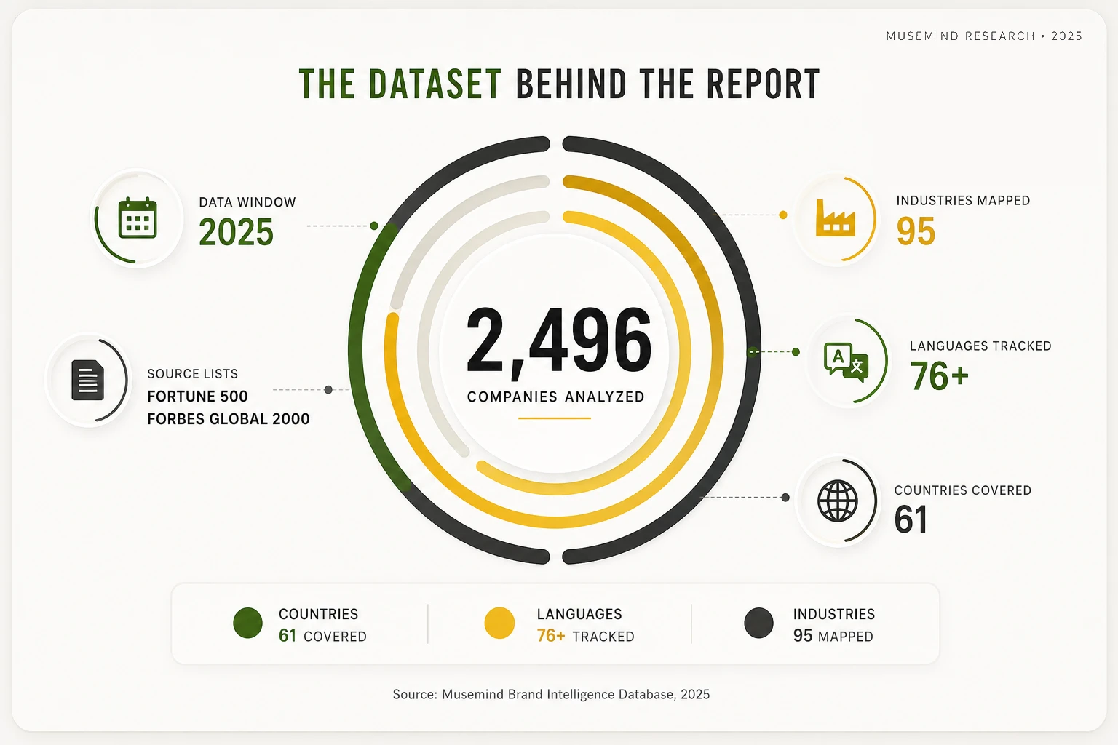Image resolution: width=1118 pixels, height=745 pixels.
Task: Click the large dark 61 value
Action: [x=911, y=519]
